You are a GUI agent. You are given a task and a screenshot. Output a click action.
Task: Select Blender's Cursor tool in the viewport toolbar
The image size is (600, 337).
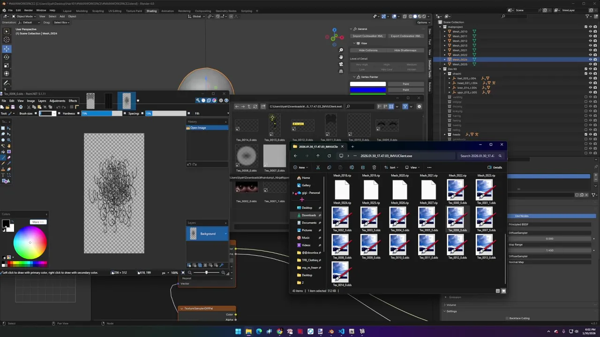tap(7, 39)
